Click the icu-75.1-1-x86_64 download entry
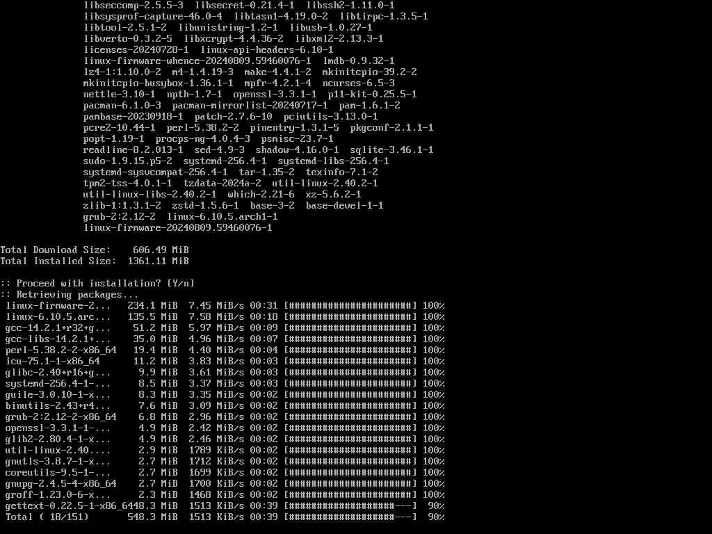The image size is (712, 534). tap(53, 362)
